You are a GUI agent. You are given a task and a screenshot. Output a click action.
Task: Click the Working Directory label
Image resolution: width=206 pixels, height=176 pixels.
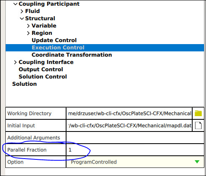pyautogui.click(x=29, y=113)
